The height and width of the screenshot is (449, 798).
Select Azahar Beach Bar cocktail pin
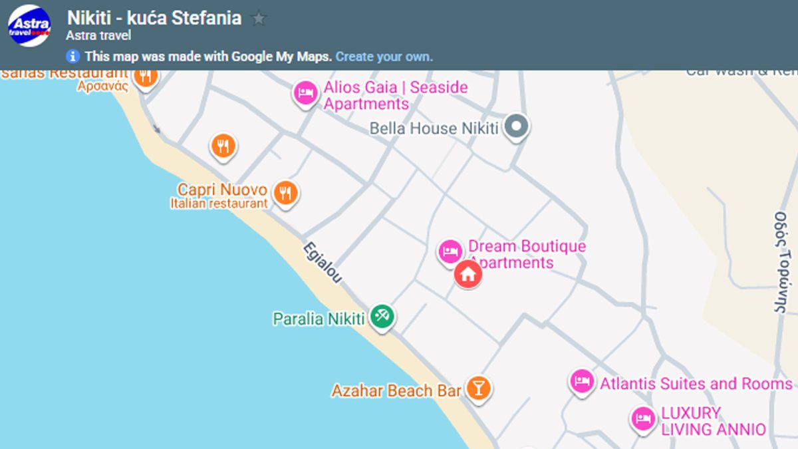click(x=477, y=387)
